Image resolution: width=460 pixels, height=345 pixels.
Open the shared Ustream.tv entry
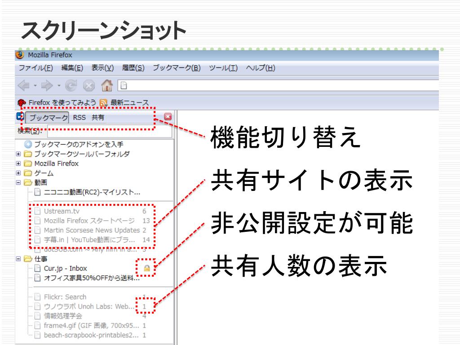pyautogui.click(x=62, y=211)
